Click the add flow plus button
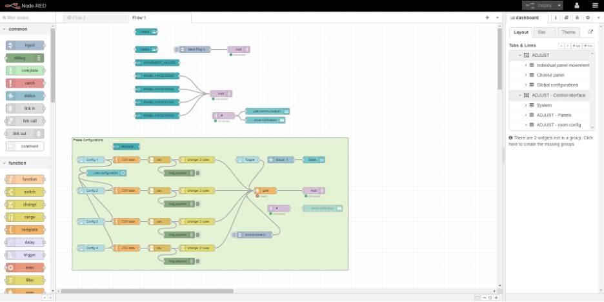 (487, 17)
